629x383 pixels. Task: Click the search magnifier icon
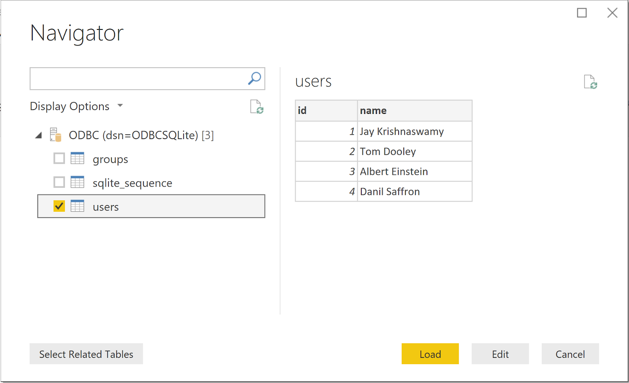coord(254,79)
